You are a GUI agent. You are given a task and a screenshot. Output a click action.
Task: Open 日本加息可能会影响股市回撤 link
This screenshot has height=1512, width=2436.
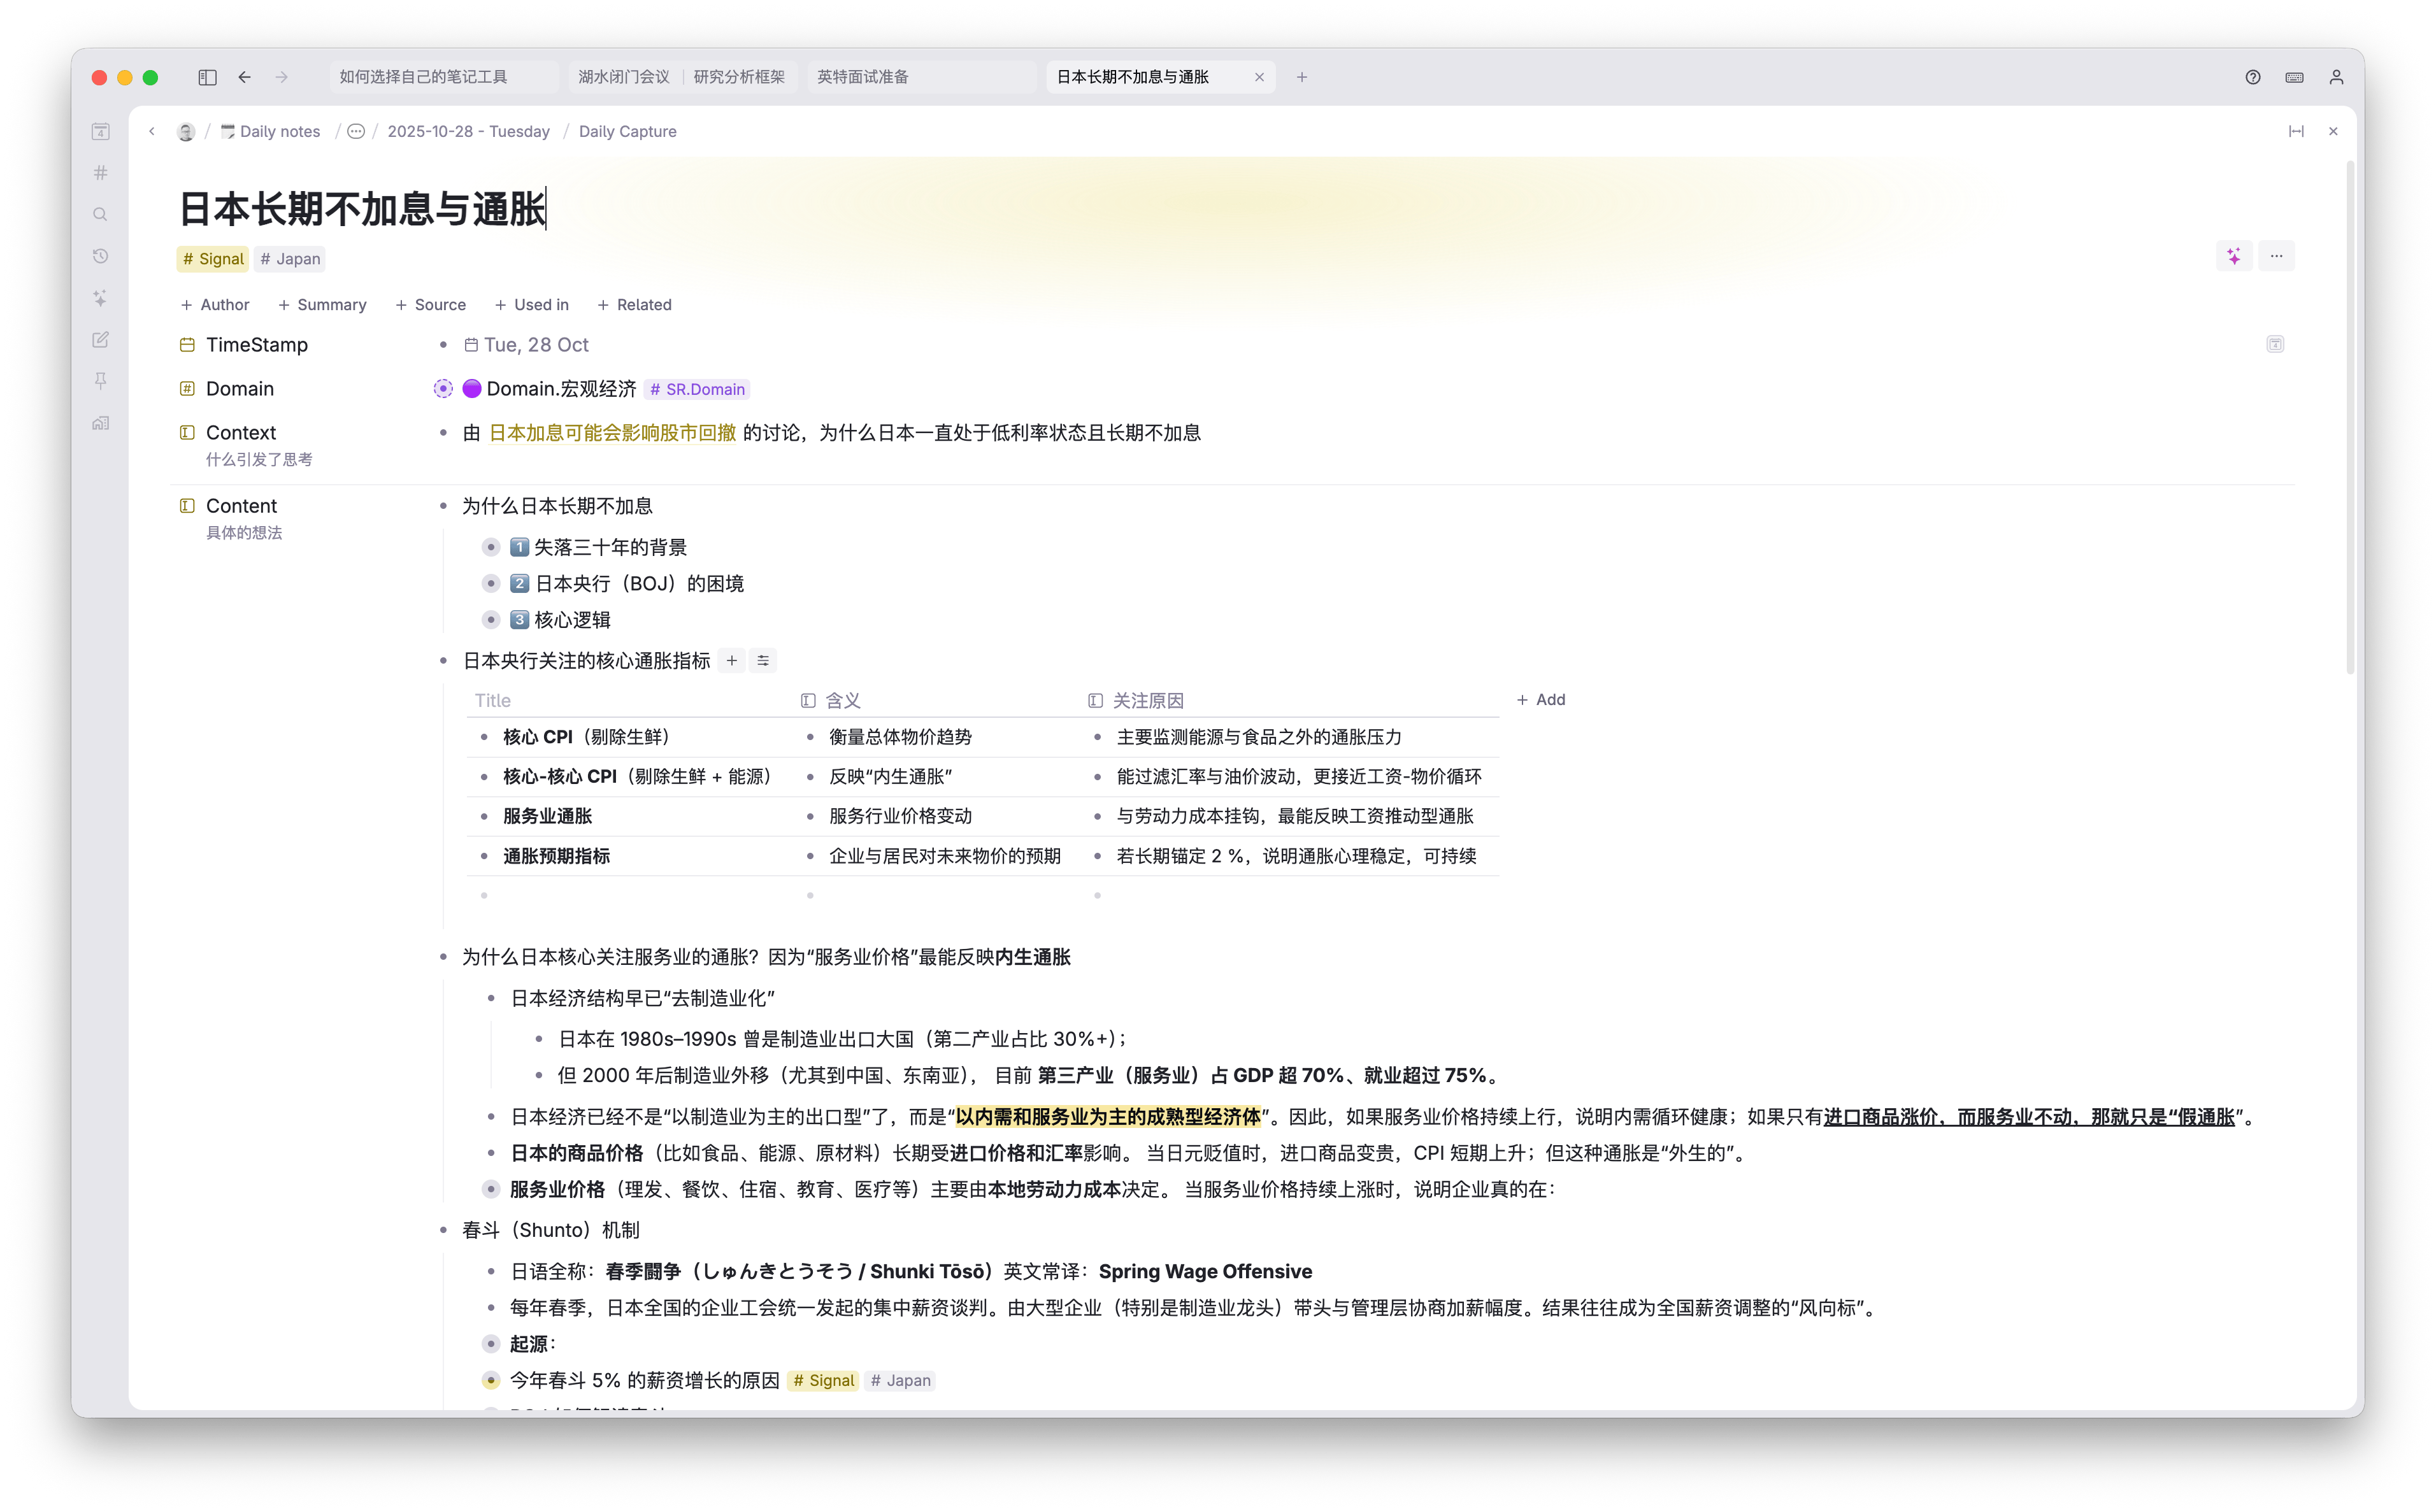(612, 433)
